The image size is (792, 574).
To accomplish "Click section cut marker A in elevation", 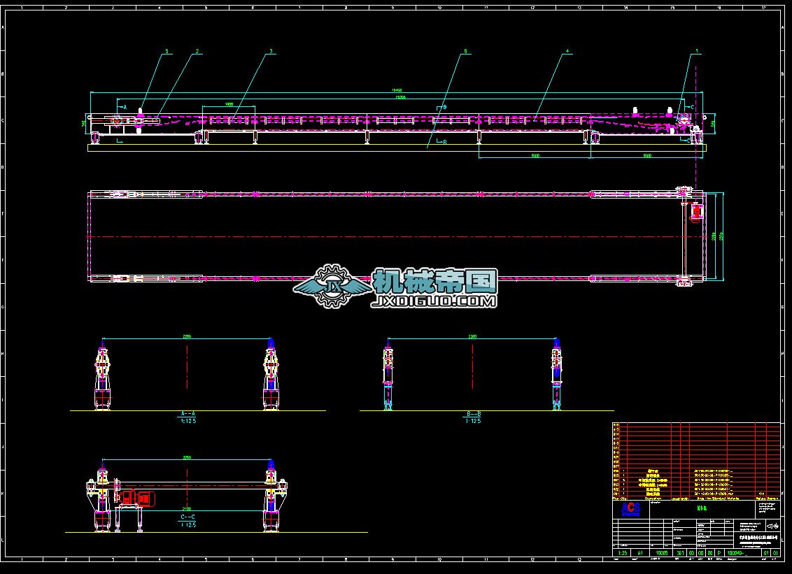I will click(125, 107).
